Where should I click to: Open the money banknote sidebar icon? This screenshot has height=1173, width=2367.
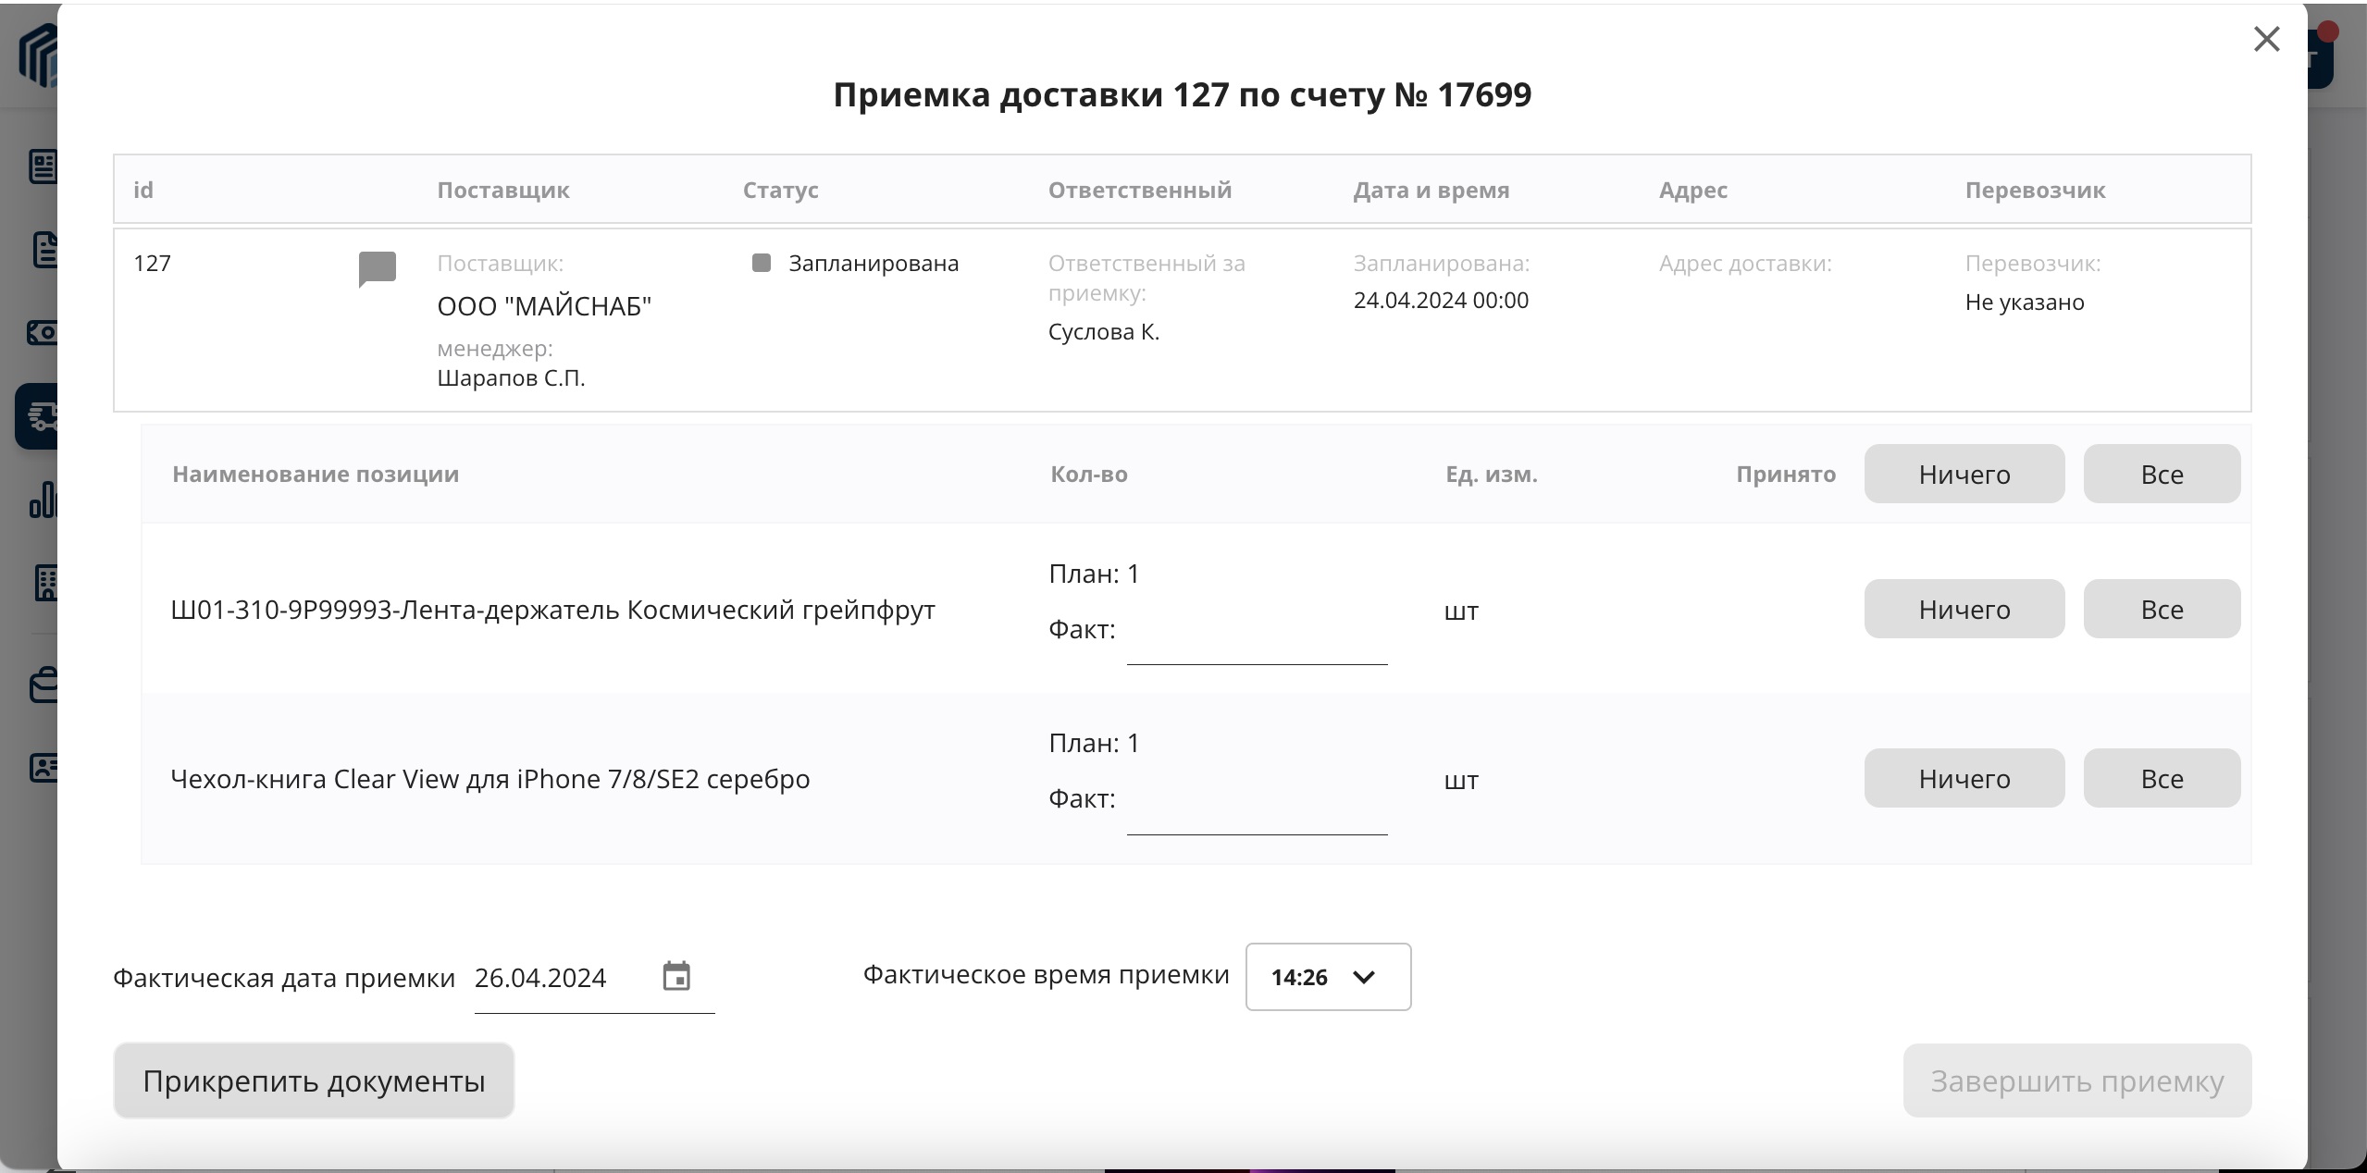point(42,333)
